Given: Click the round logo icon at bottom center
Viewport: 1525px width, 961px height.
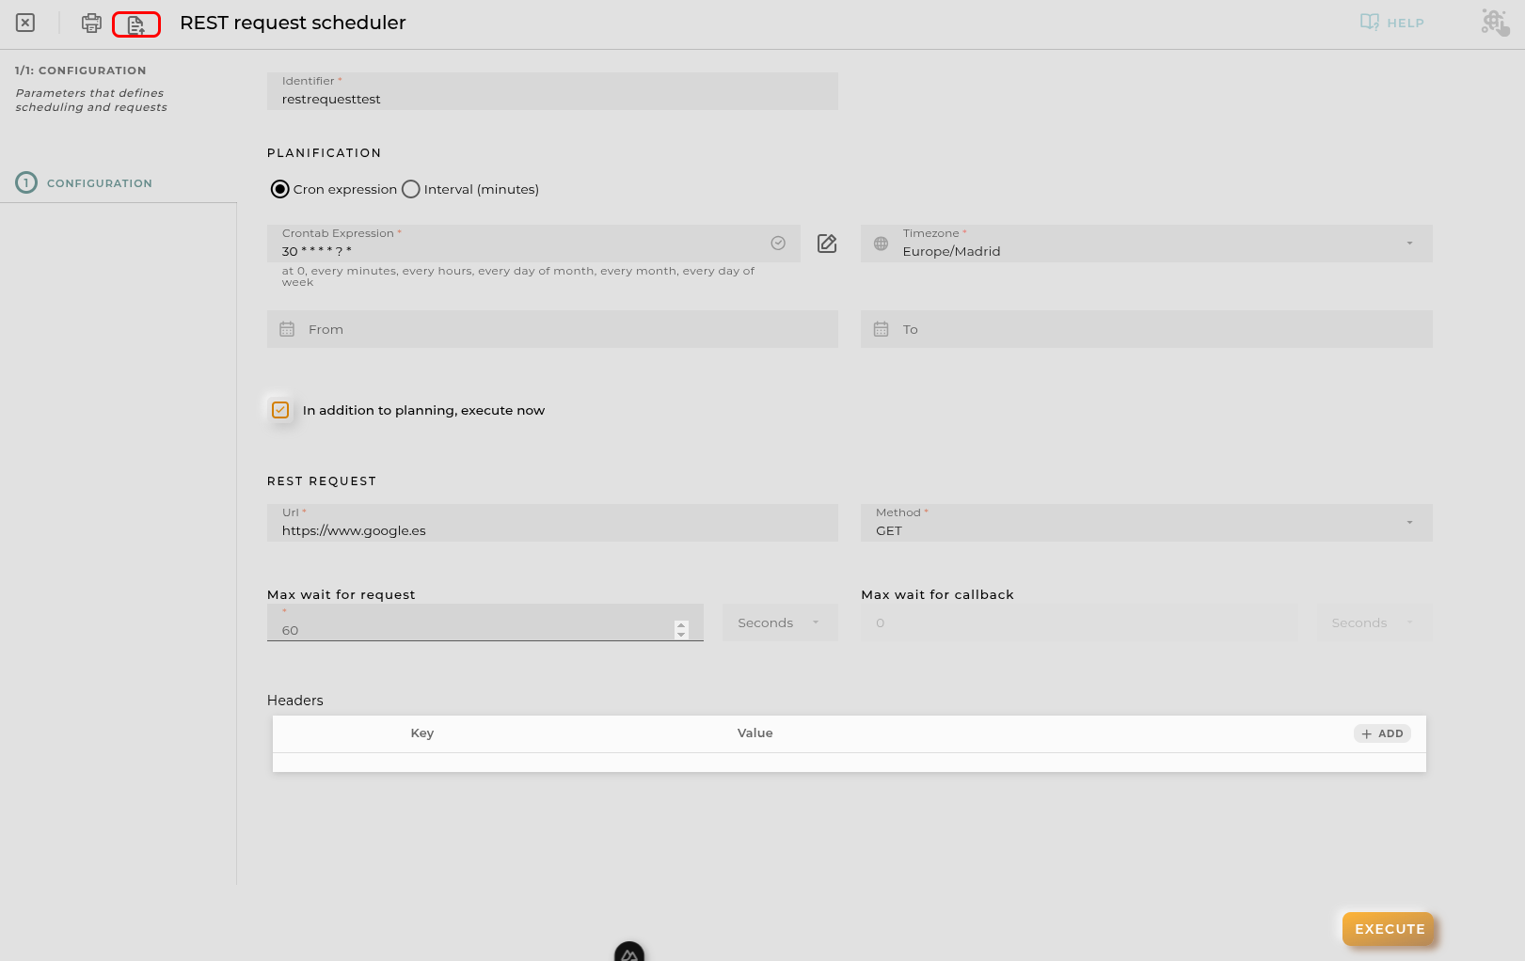Looking at the screenshot, I should [629, 952].
